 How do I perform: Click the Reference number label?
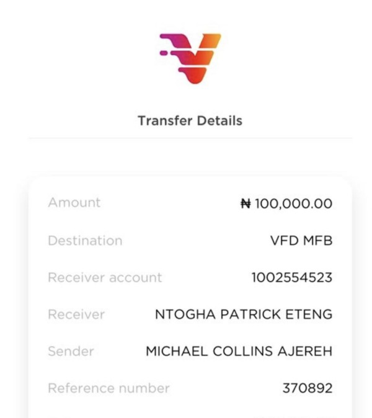[108, 389]
